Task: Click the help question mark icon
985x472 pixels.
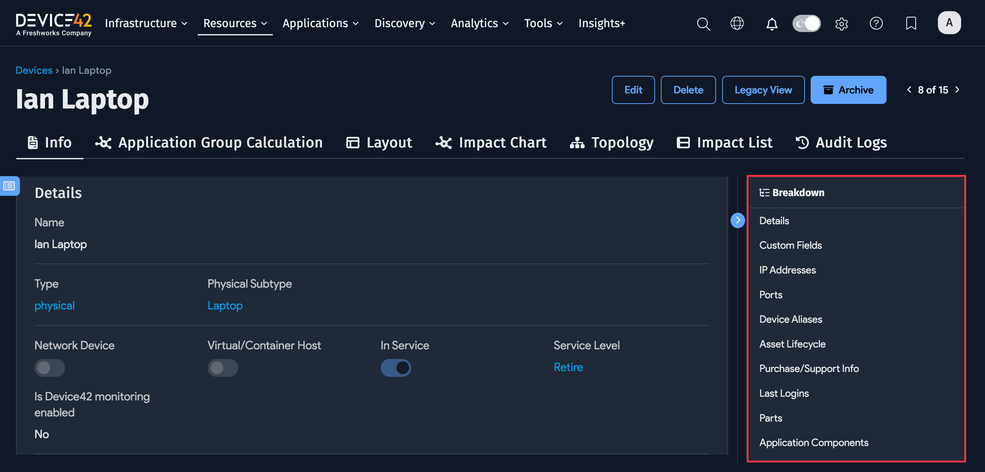Action: (876, 23)
